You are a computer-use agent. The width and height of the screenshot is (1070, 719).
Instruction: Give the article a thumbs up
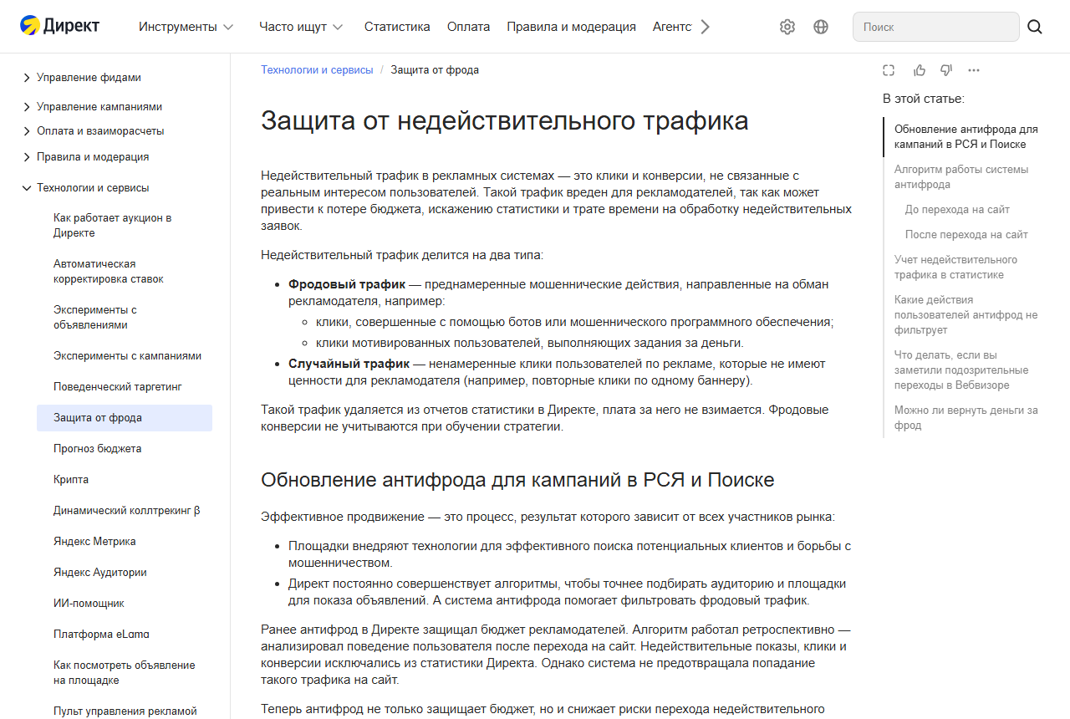920,70
